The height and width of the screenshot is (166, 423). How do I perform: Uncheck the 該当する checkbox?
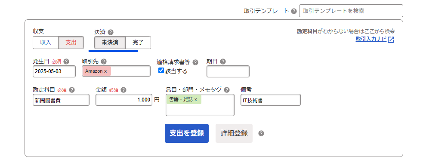(161, 71)
